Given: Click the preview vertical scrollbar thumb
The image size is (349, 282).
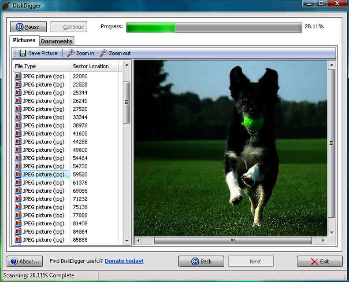Looking at the screenshot, I should [x=332, y=143].
